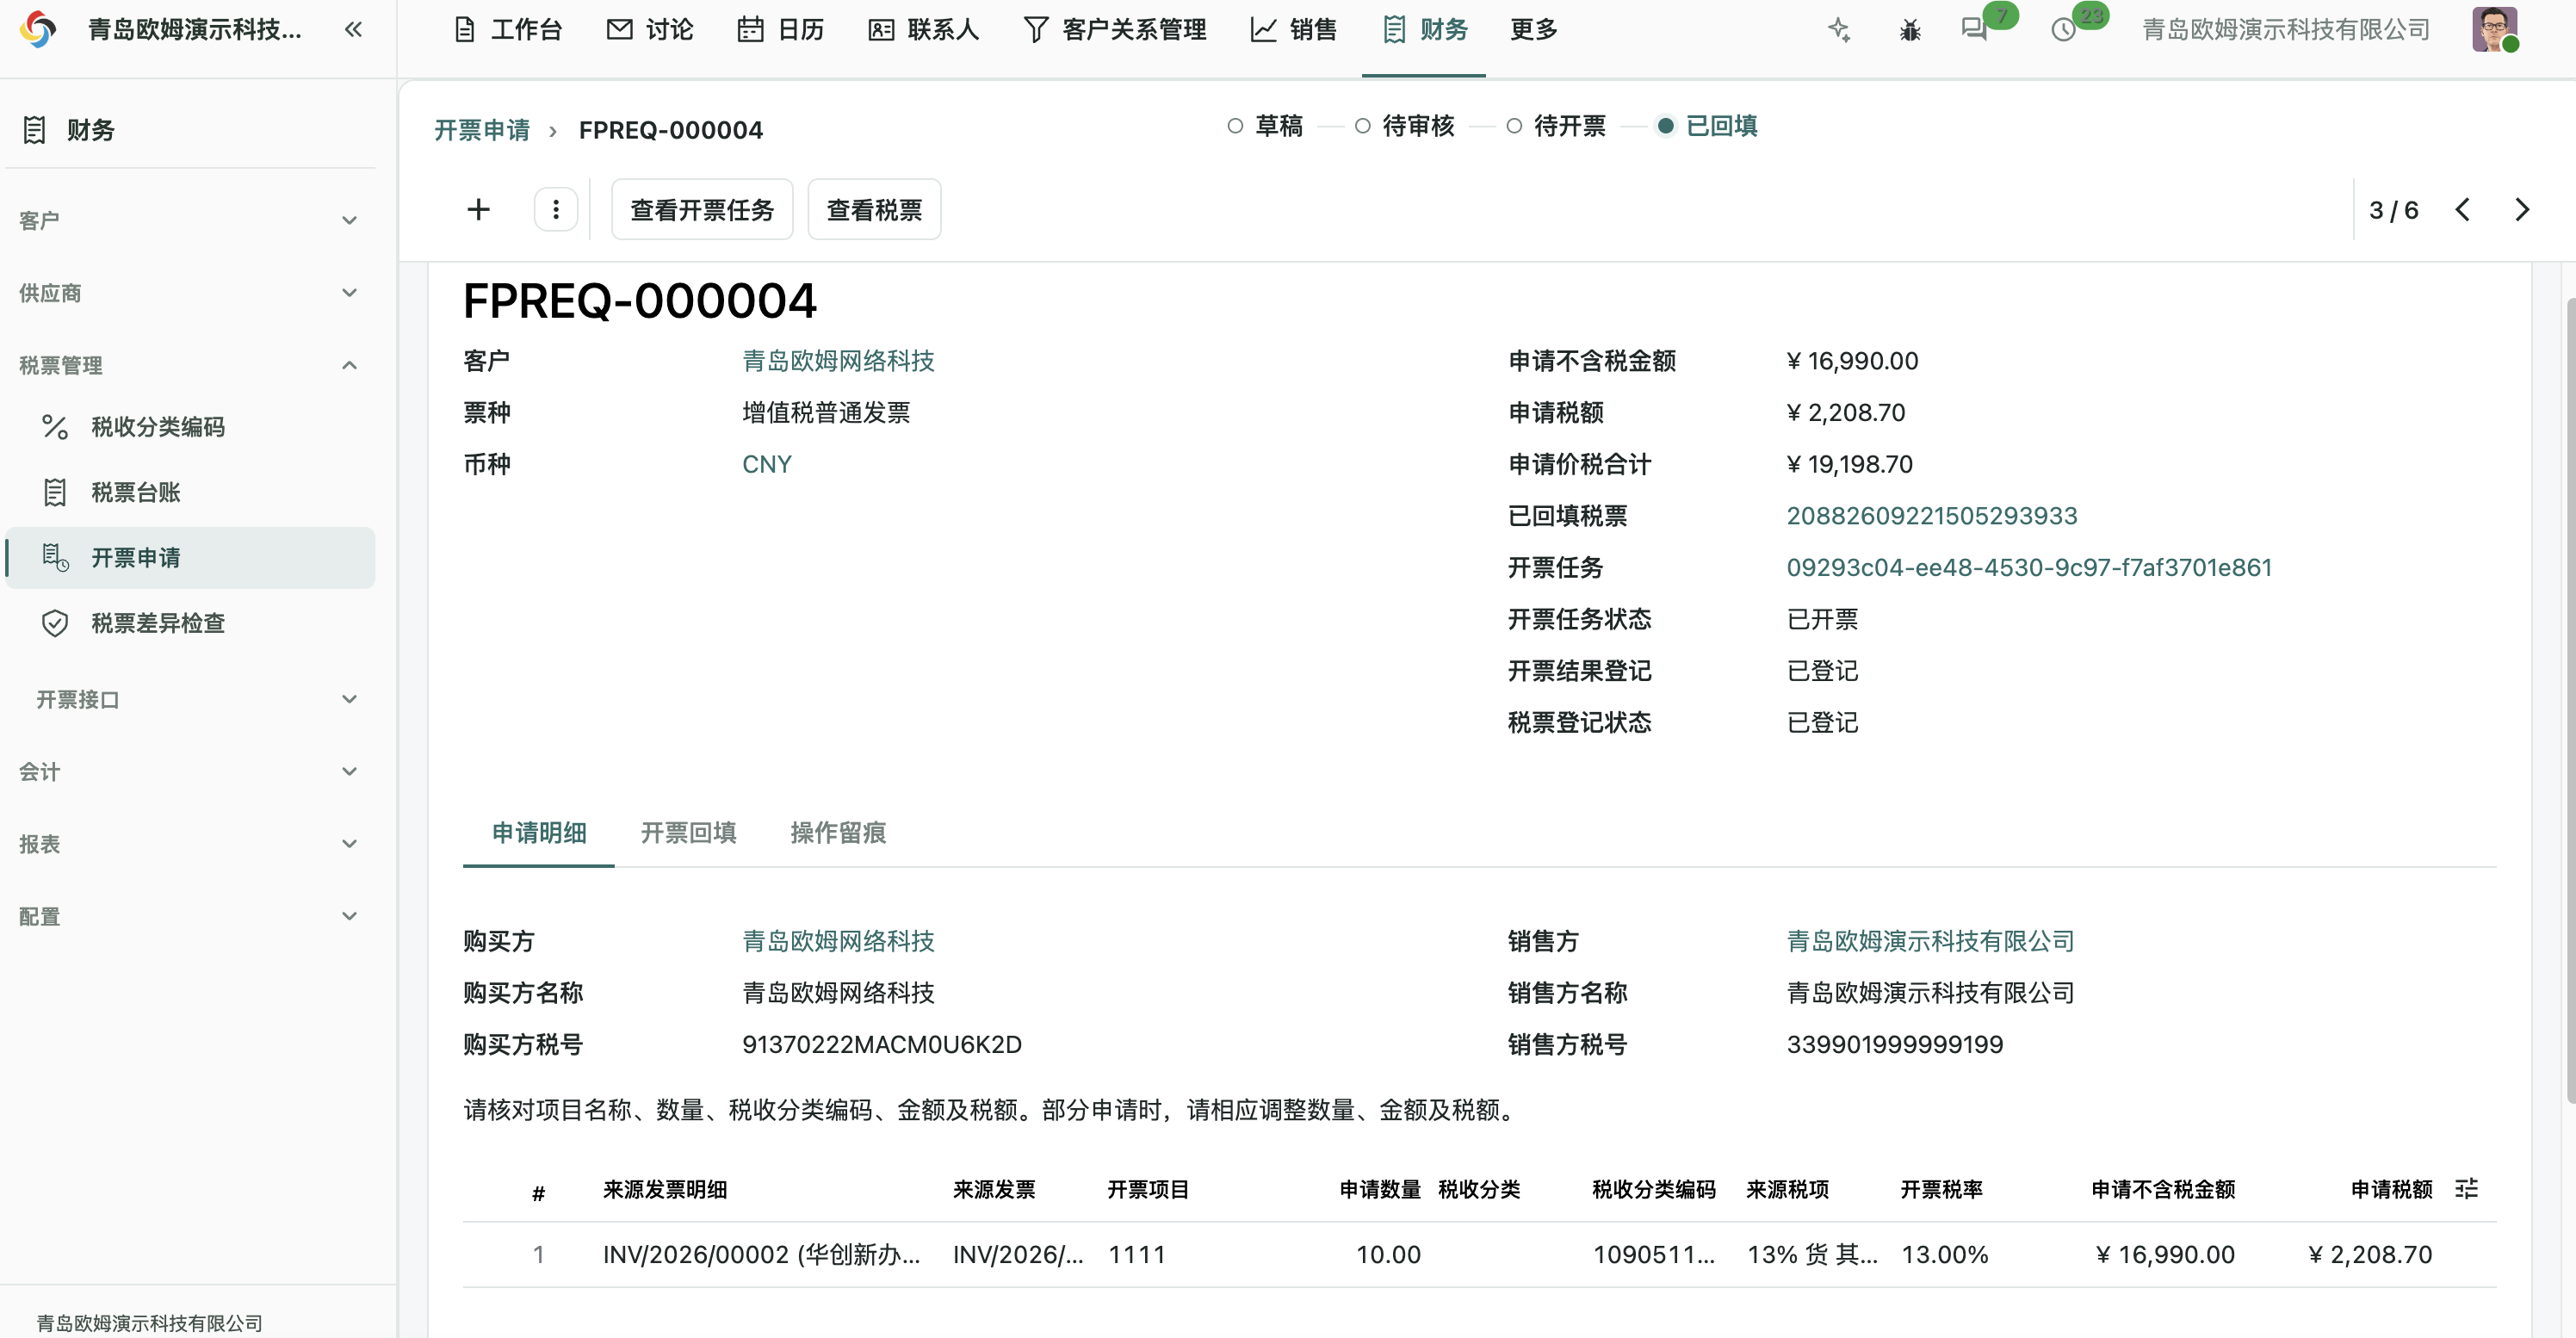Switch to the 操作留痕 tab
This screenshot has height=1338, width=2576.
838,832
